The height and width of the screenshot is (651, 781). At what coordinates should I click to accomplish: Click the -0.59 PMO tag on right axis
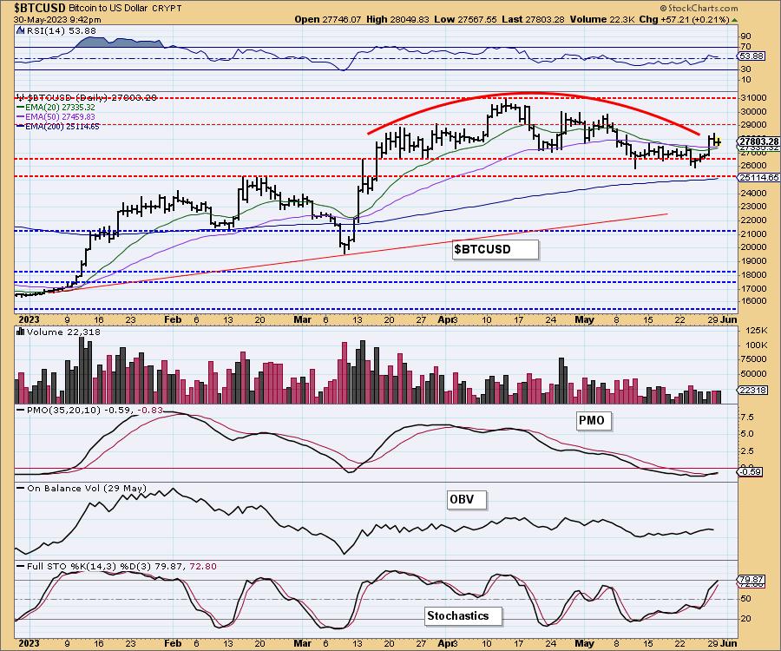pos(750,471)
